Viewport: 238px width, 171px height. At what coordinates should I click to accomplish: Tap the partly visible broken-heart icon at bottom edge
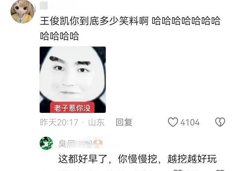pyautogui.click(x=220, y=170)
